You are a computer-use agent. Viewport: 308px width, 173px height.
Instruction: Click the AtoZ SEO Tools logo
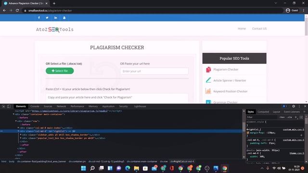pos(54,29)
